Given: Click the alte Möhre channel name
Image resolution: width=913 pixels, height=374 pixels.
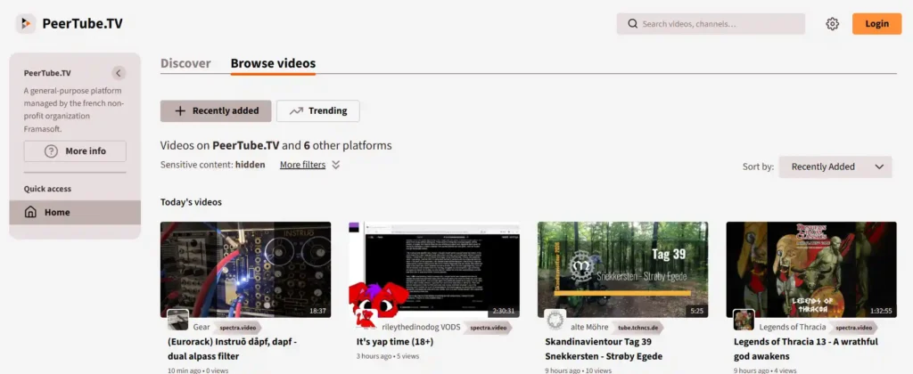Looking at the screenshot, I should pos(589,328).
